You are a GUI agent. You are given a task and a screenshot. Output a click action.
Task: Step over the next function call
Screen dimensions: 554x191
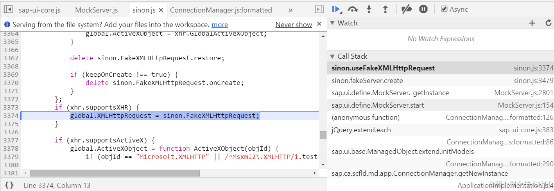click(x=353, y=9)
